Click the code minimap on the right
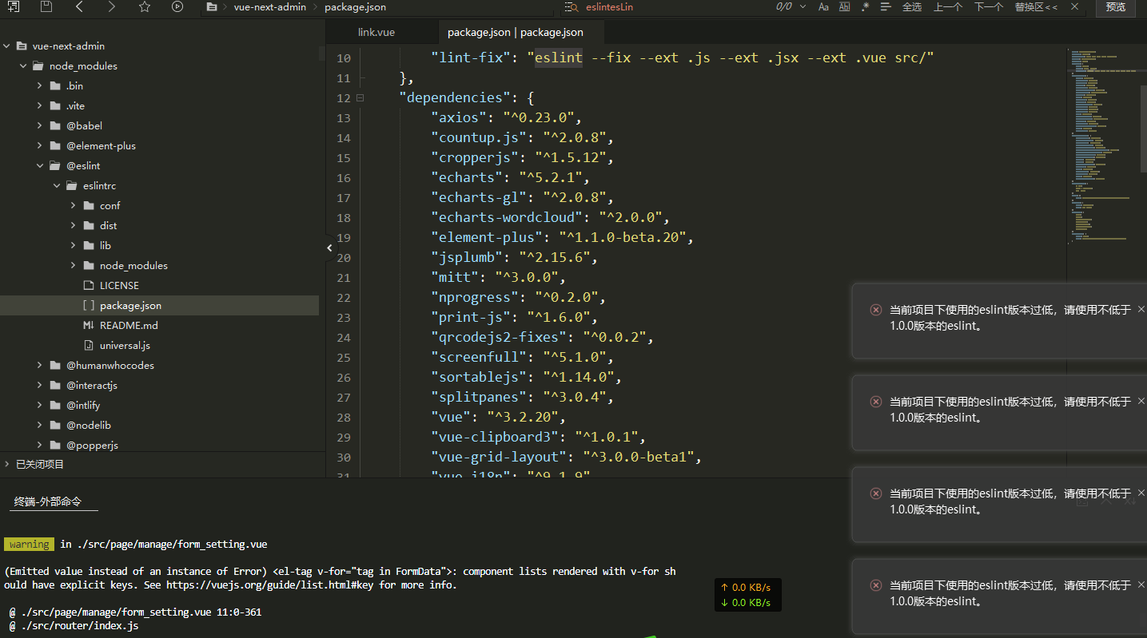The width and height of the screenshot is (1147, 638). click(x=1099, y=144)
